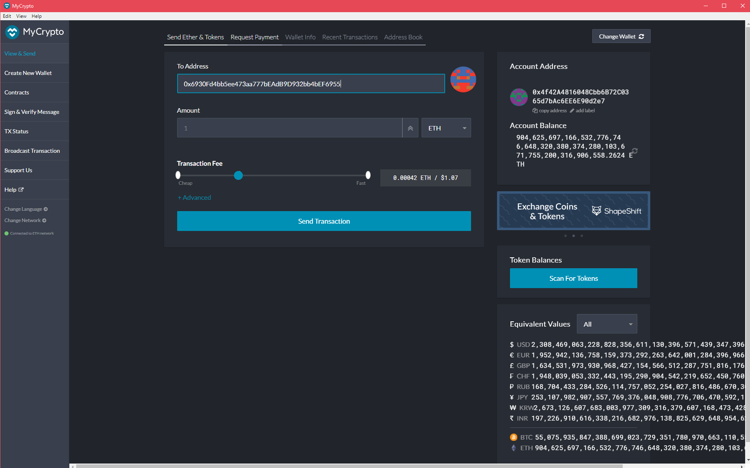
Task: Select the second carousel dot under banner
Action: click(x=573, y=236)
